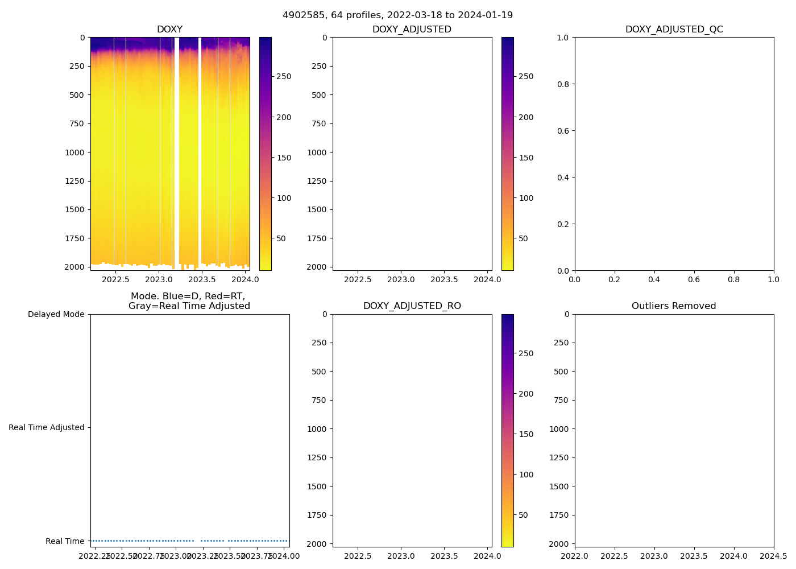Click the Mode plot title text
Viewport: 796px width, 569px height.
click(189, 301)
